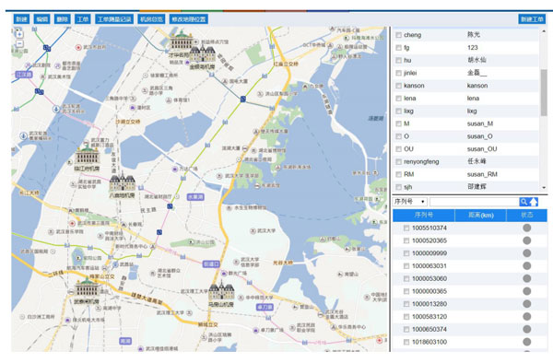This screenshot has height=363, width=553.
Task: Select the 武泰闸机房 building marker
Action: (x=87, y=287)
